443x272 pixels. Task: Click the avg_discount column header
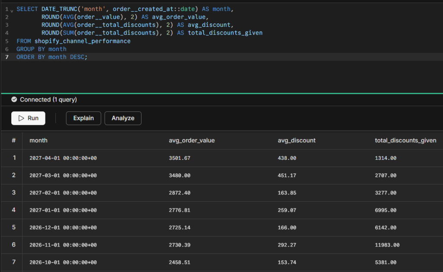296,140
